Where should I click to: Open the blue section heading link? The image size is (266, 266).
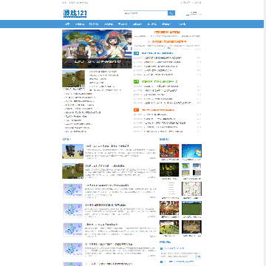157,53
